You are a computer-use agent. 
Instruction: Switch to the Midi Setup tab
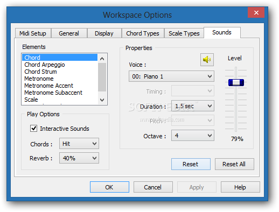pos(33,33)
